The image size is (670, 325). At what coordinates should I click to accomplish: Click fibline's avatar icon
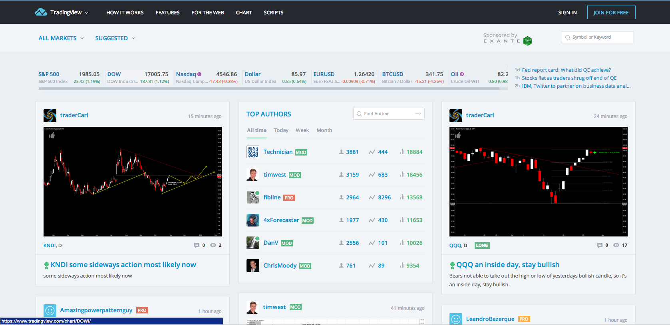point(253,197)
